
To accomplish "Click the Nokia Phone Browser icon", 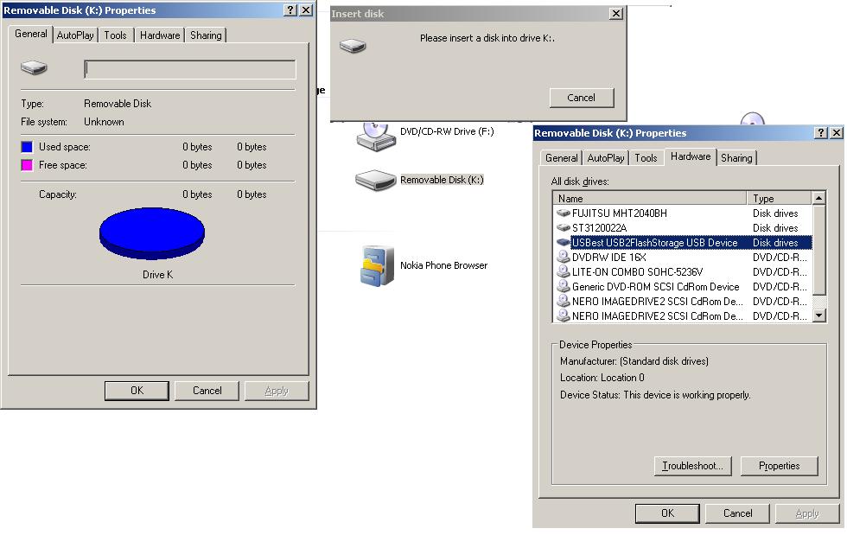I will tap(377, 265).
